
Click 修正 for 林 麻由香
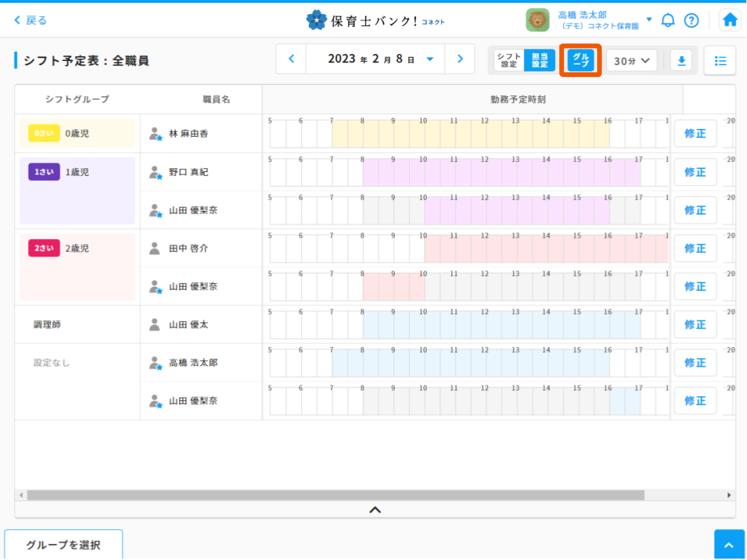695,133
